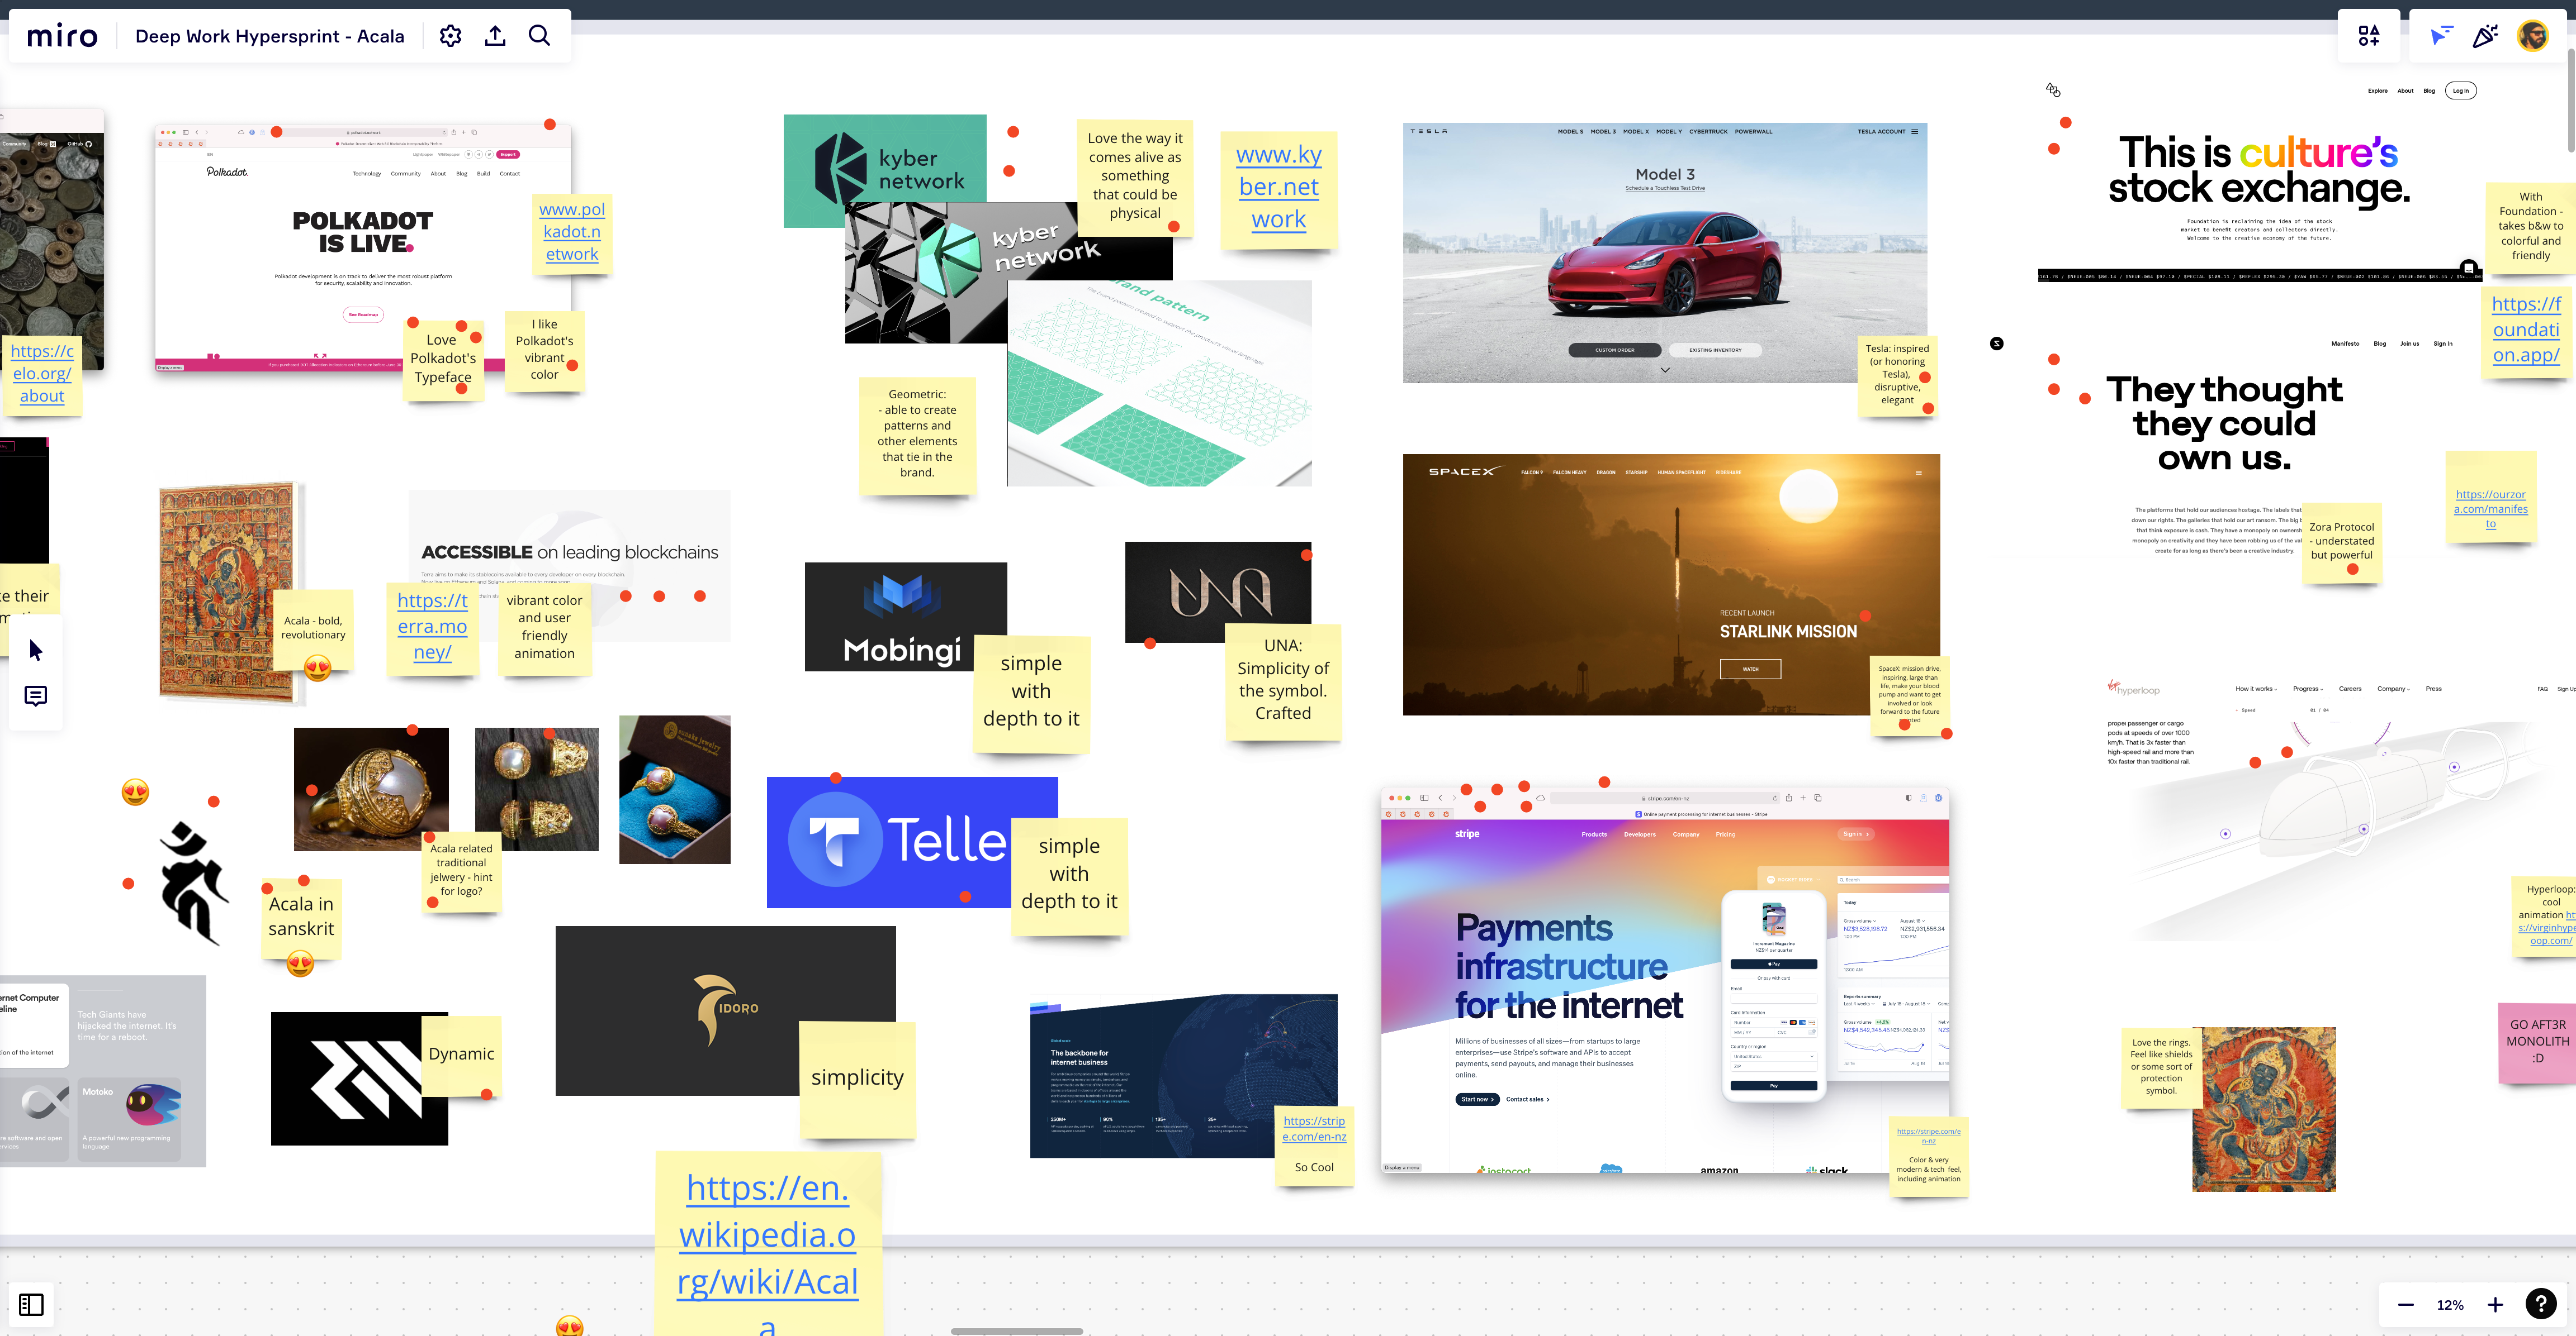2576x1336 pixels.
Task: Open the help question mark button
Action: 2541,1304
